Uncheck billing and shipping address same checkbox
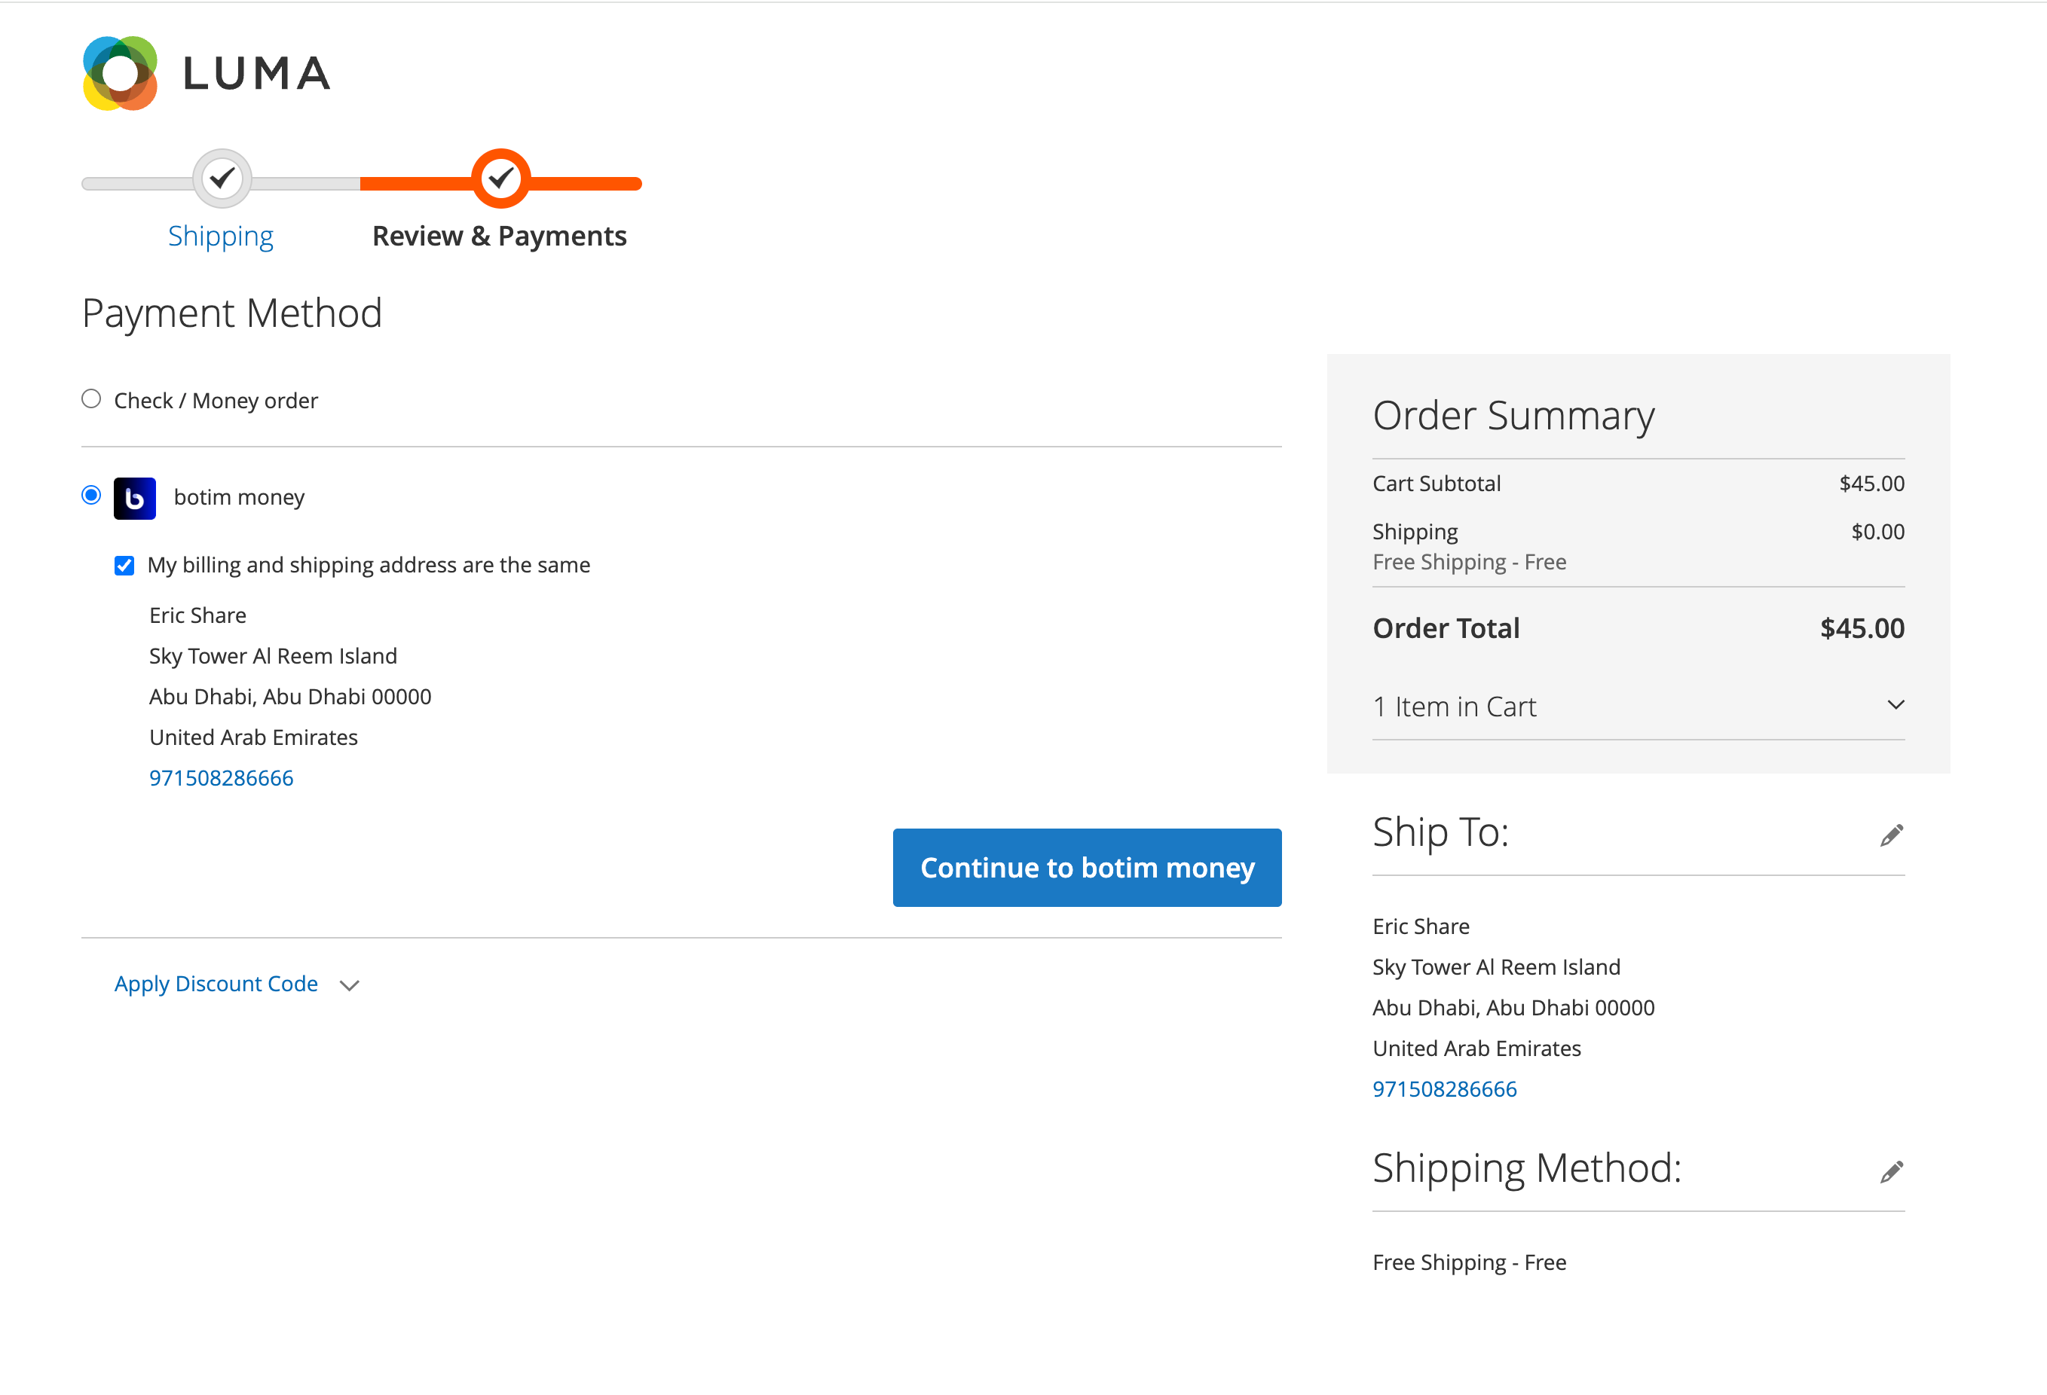Viewport: 2047px width, 1395px height. [x=124, y=565]
